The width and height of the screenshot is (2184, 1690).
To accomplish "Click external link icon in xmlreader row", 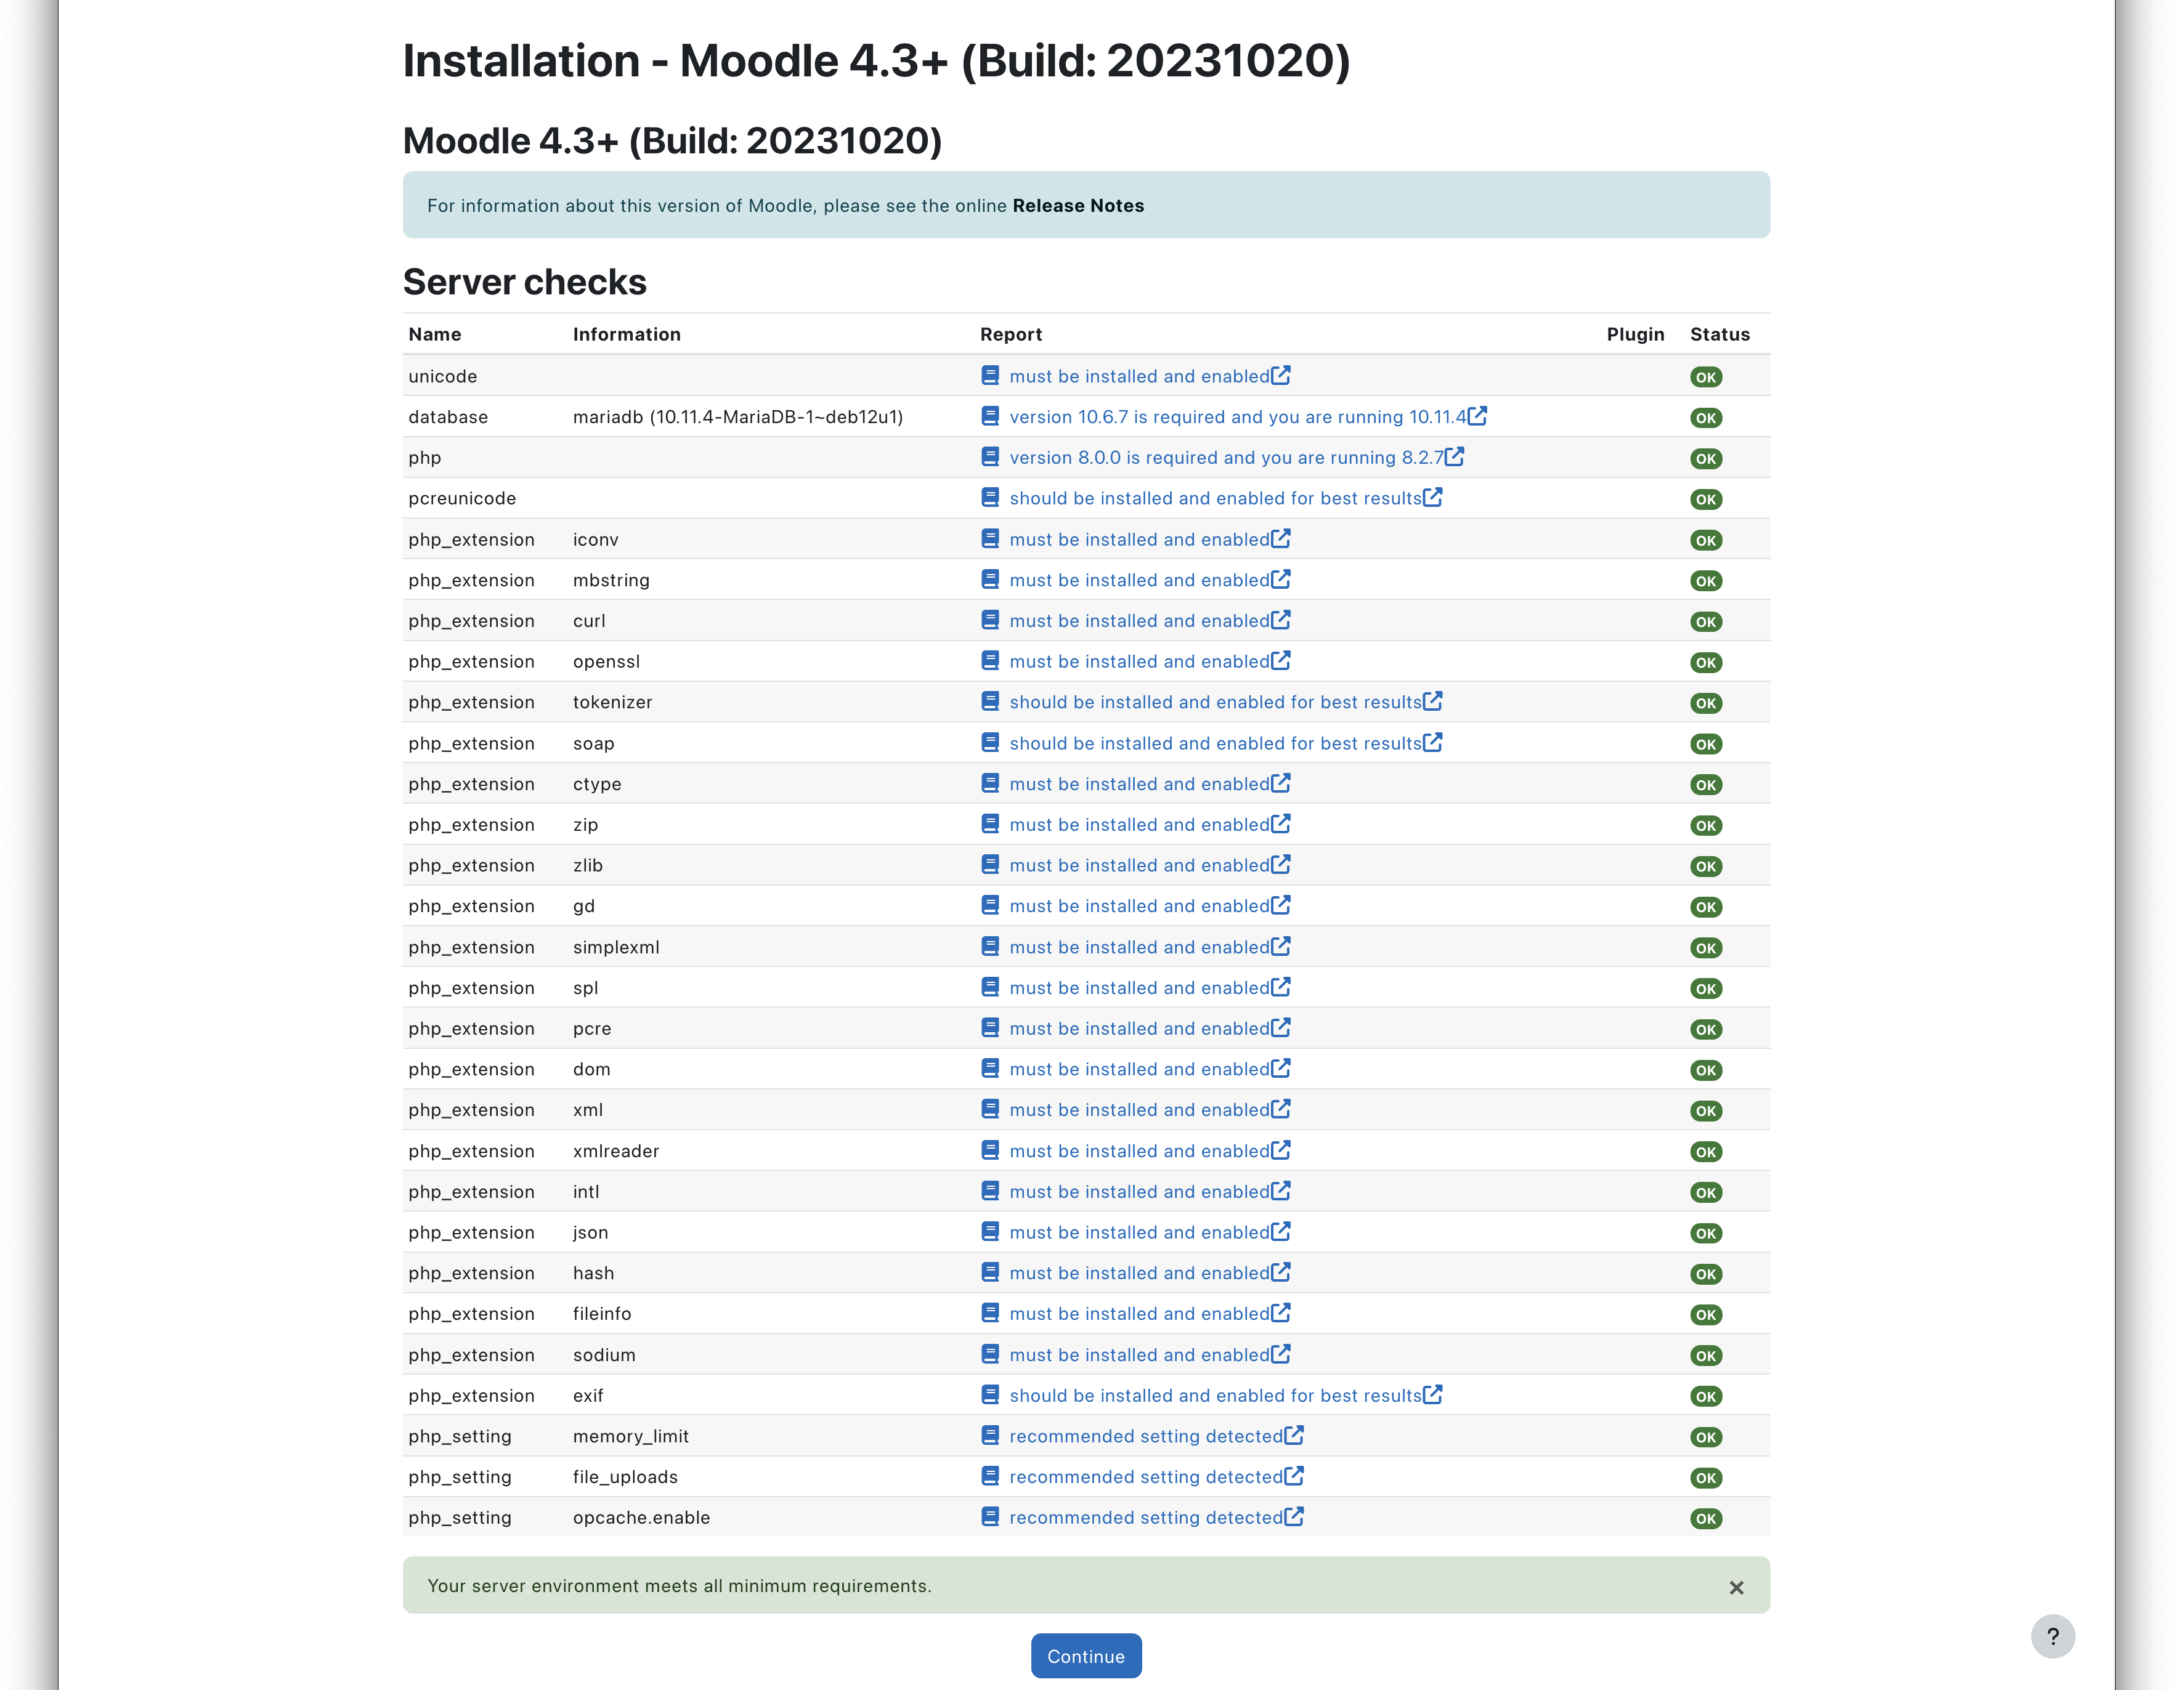I will 1281,1149.
